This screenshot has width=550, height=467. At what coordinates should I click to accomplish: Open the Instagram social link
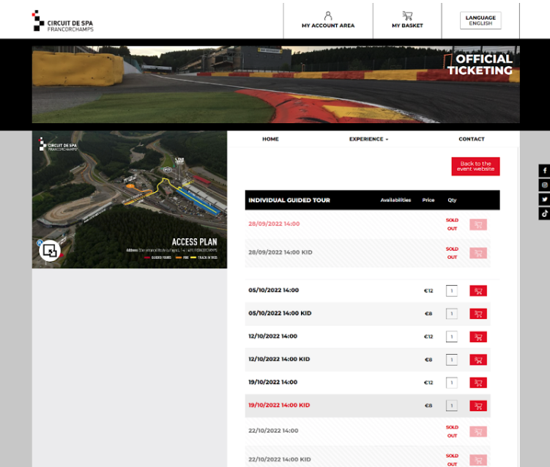coord(544,185)
